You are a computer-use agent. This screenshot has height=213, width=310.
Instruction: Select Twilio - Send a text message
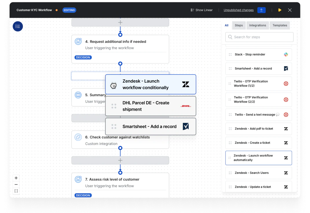(258, 115)
